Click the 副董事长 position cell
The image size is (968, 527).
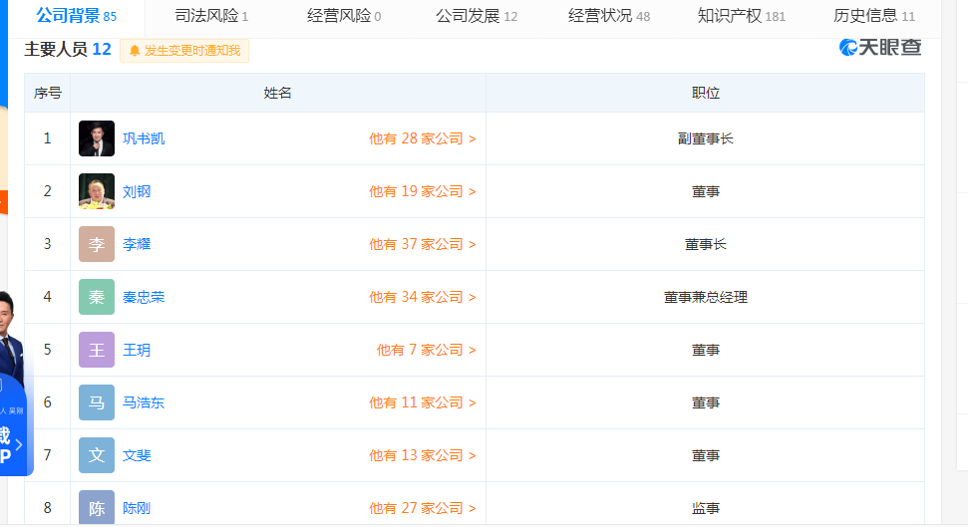click(705, 138)
